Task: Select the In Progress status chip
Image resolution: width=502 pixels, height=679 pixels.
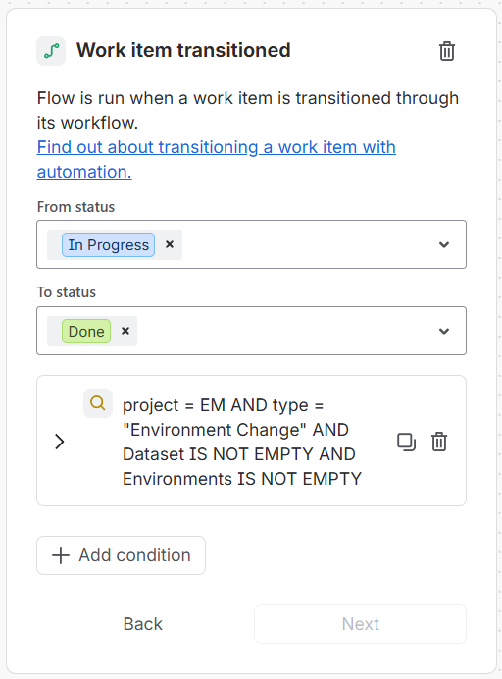Action: pos(108,244)
